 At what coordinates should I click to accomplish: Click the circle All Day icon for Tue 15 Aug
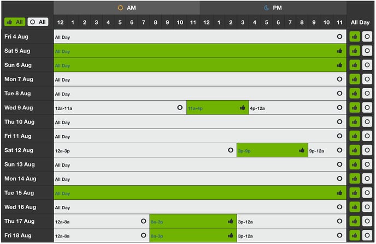click(367, 193)
